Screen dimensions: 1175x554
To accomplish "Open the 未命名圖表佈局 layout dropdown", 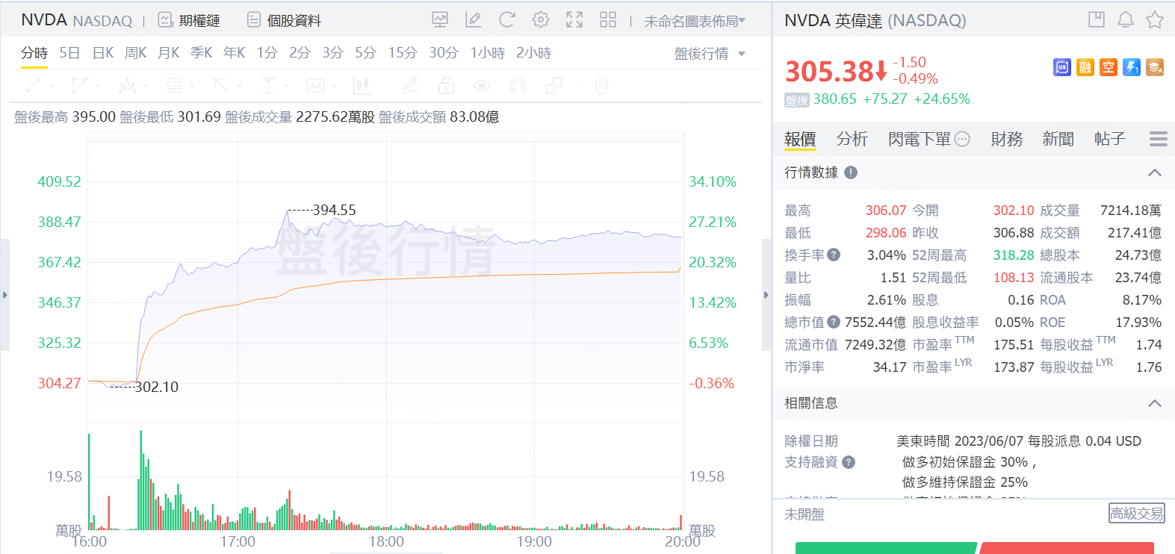I will click(695, 21).
